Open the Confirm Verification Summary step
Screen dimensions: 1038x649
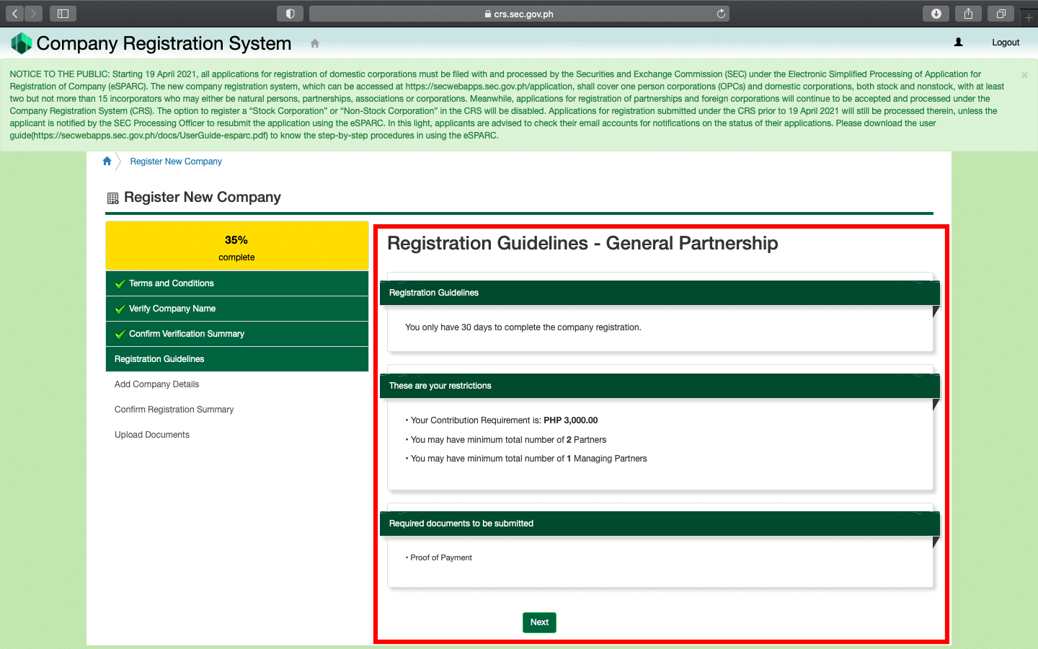pos(187,334)
